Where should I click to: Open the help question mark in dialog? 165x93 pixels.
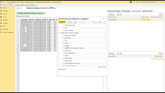click(x=105, y=22)
